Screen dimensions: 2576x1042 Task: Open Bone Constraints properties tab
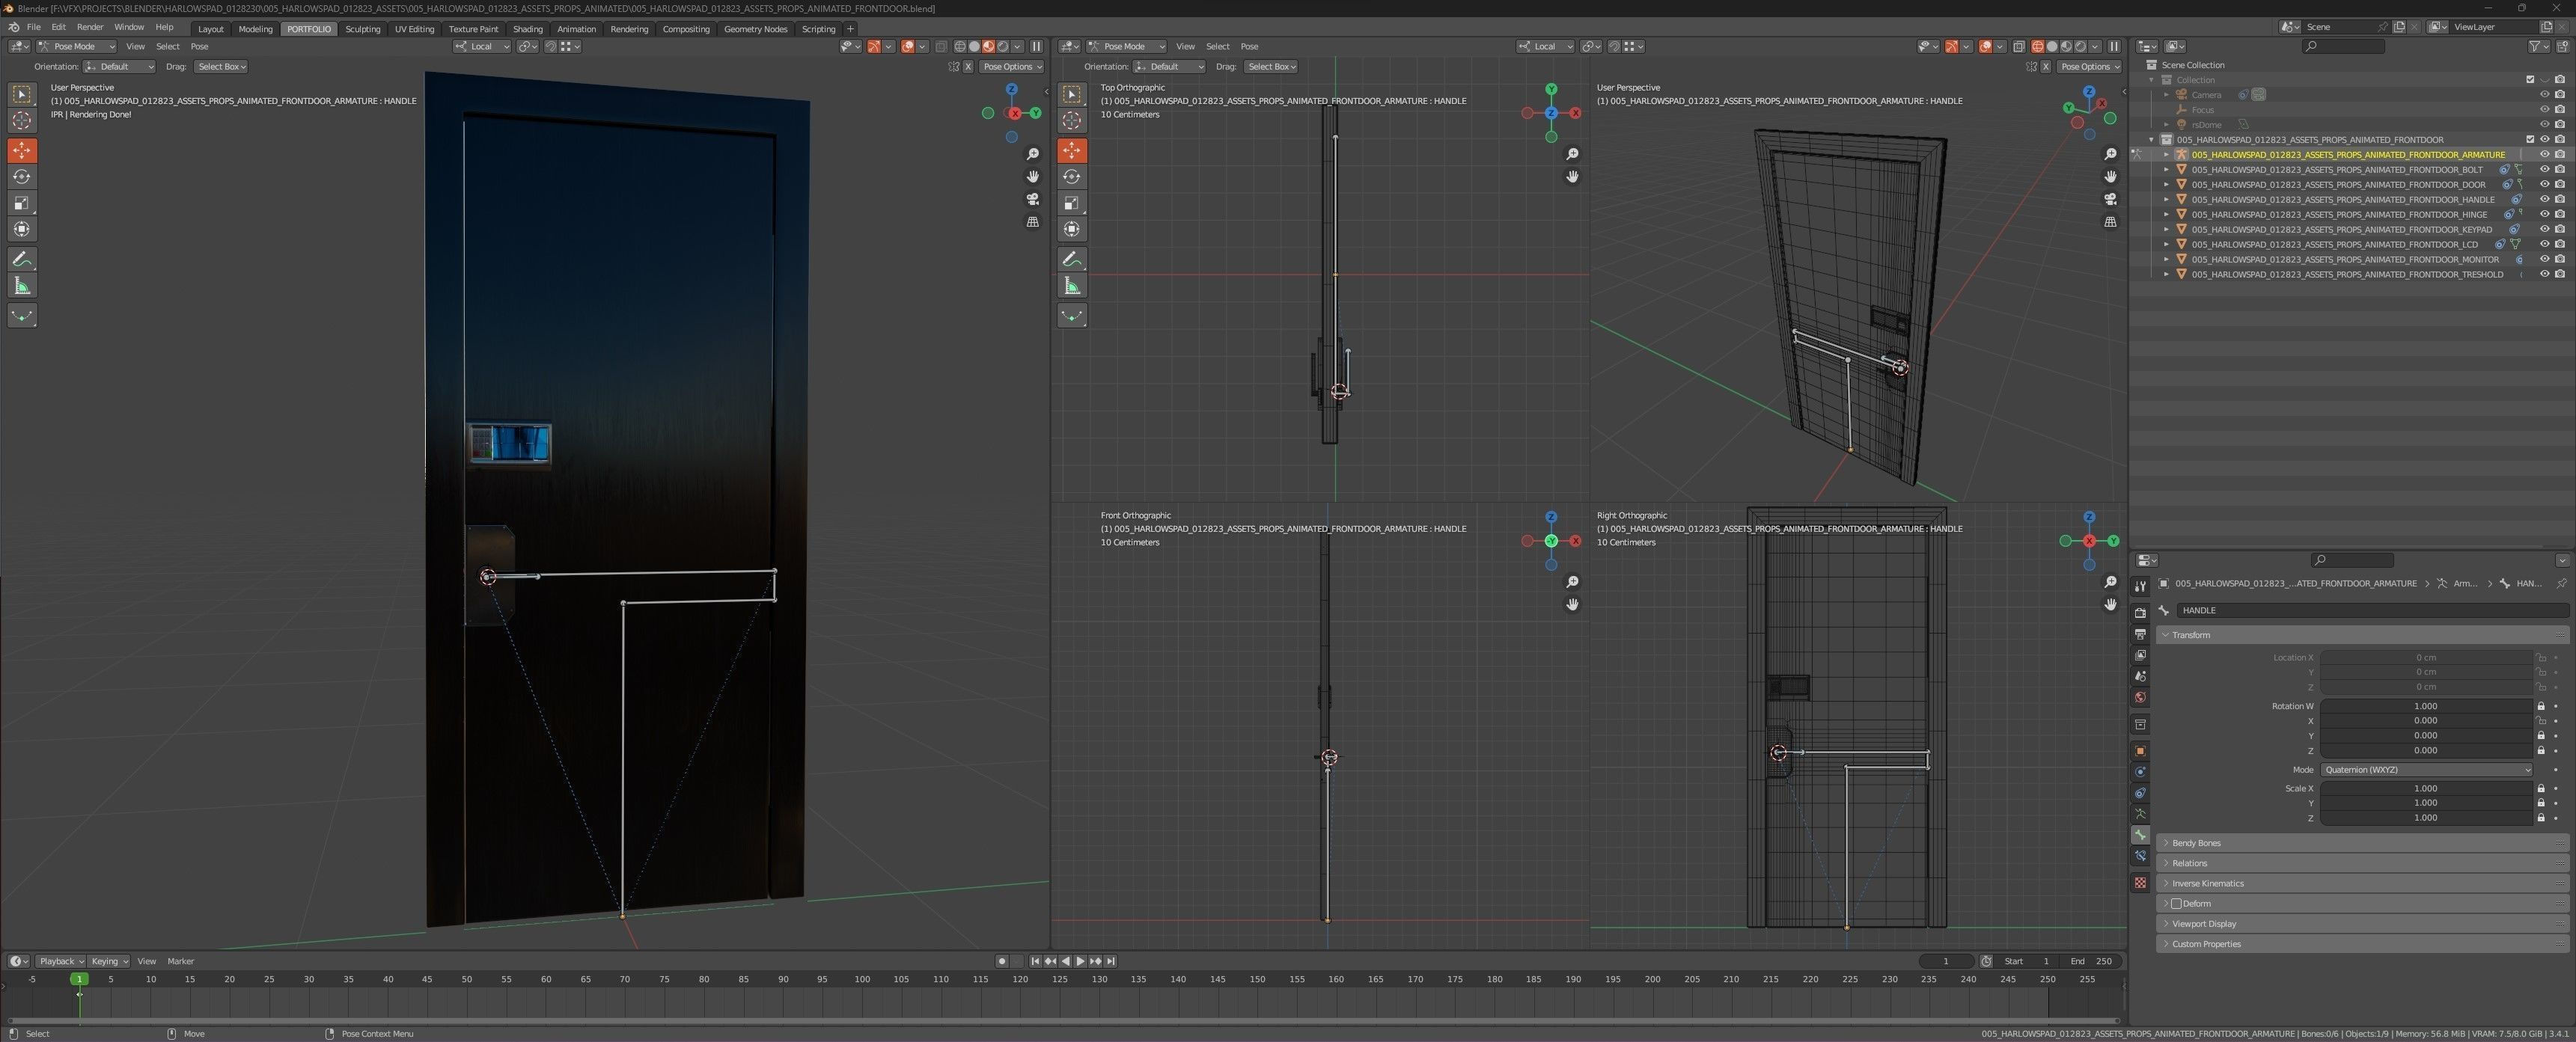[2140, 856]
